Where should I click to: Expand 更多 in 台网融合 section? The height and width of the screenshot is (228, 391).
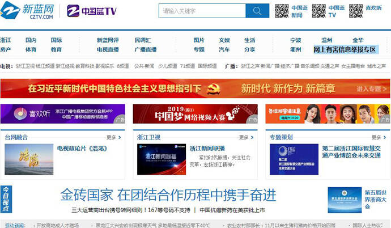(114, 137)
